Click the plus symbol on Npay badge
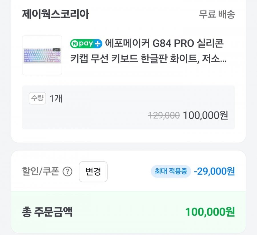 point(98,44)
